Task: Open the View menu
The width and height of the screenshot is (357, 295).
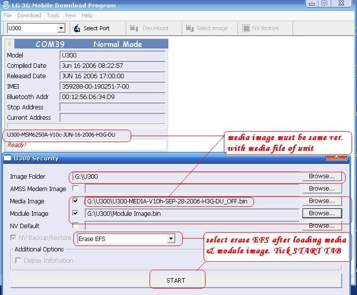Action: (70, 15)
